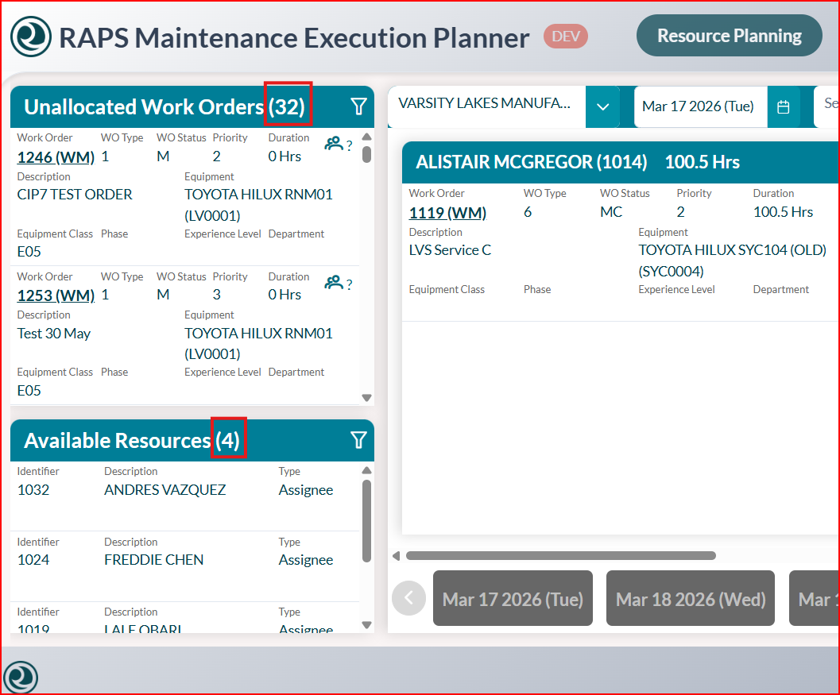Image resolution: width=840 pixels, height=695 pixels.
Task: Click the calendar date picker icon
Action: point(783,106)
